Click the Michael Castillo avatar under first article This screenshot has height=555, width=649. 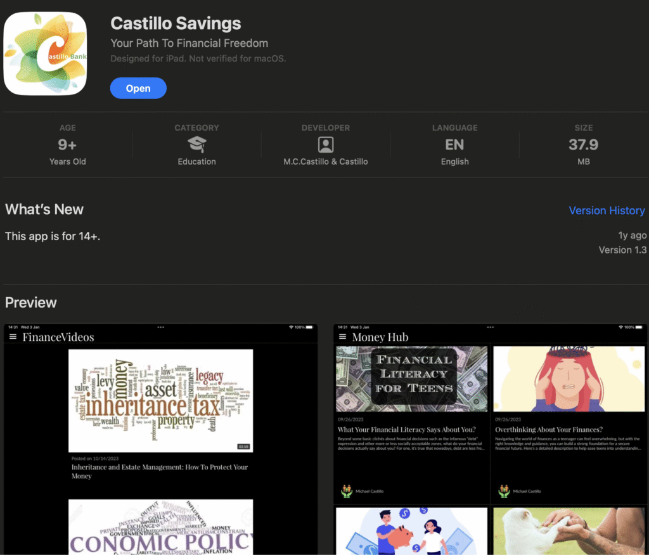pyautogui.click(x=346, y=491)
